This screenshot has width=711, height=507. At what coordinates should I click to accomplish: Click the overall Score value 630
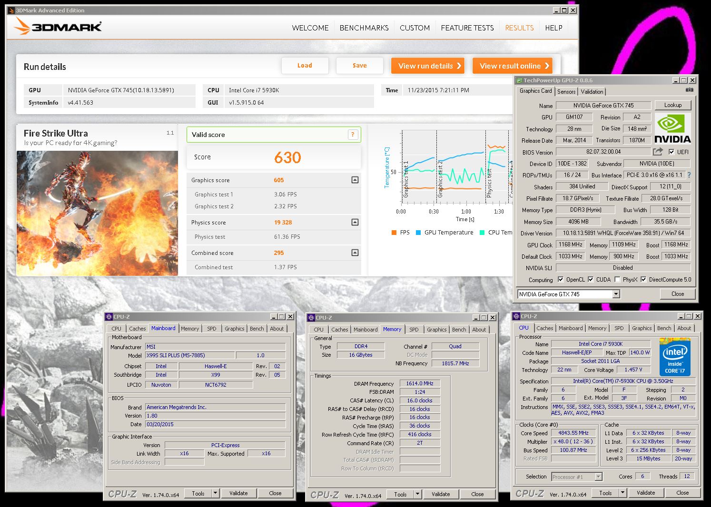pos(287,157)
